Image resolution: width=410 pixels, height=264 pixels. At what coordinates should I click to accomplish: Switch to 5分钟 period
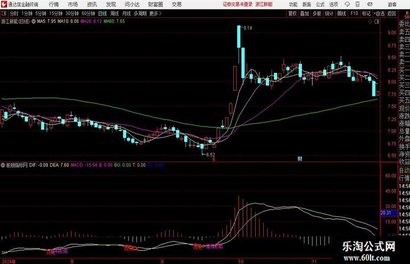[41, 13]
